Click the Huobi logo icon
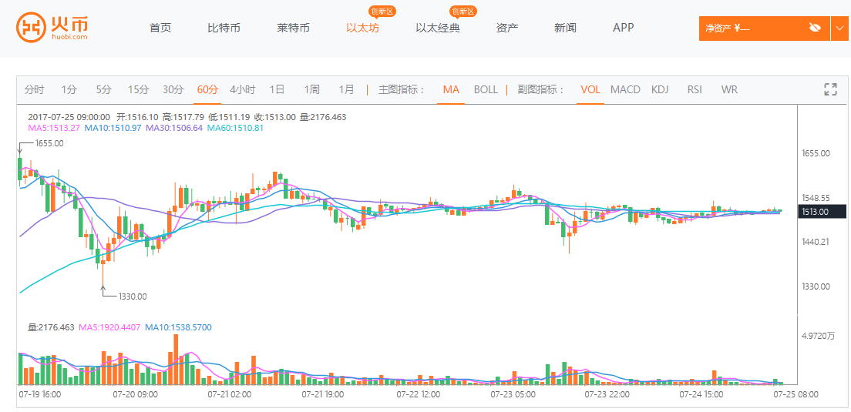 click(x=31, y=28)
